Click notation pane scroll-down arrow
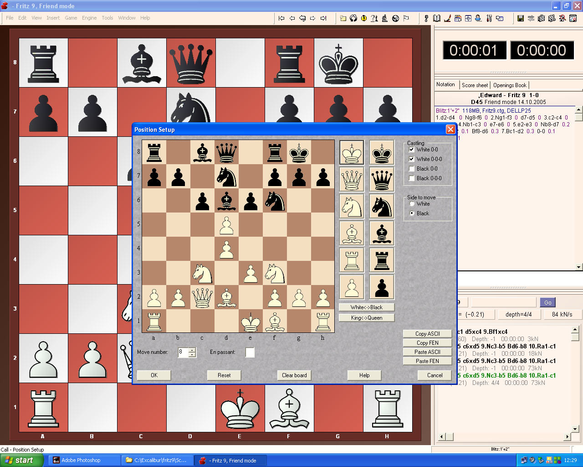Image resolution: width=583 pixels, height=467 pixels. pyautogui.click(x=579, y=267)
